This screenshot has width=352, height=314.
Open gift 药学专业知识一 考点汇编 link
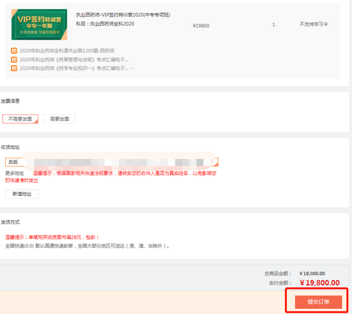(74, 68)
